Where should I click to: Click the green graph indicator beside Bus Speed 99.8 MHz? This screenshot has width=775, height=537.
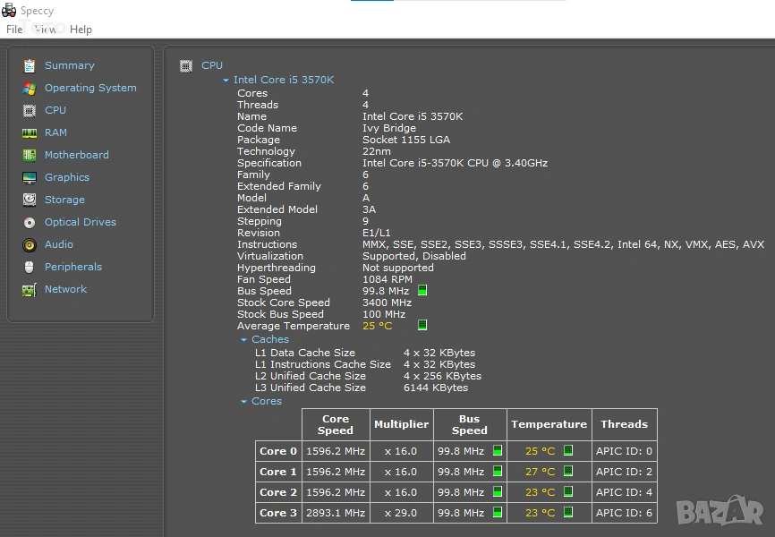(422, 291)
